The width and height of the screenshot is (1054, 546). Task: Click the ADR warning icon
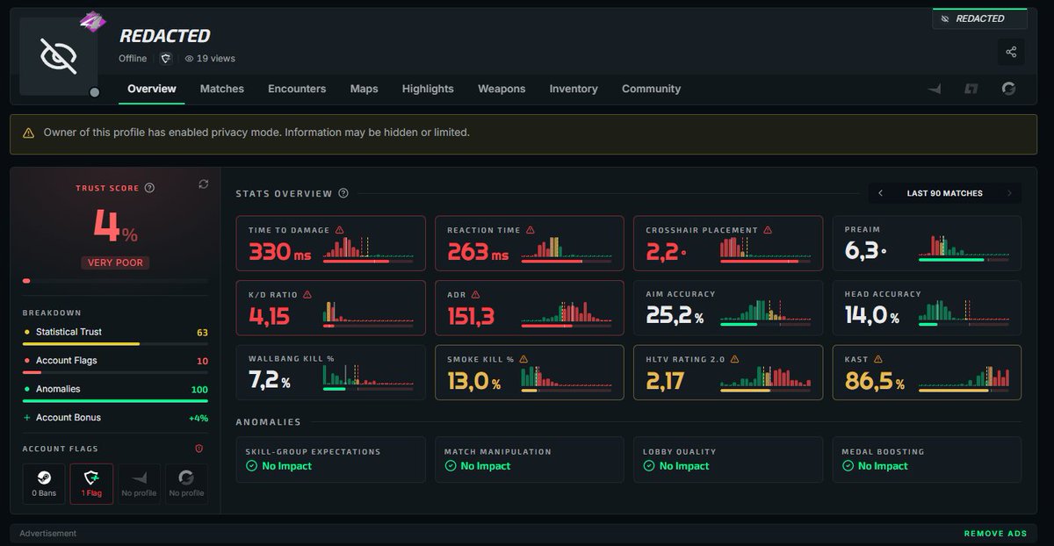click(475, 295)
